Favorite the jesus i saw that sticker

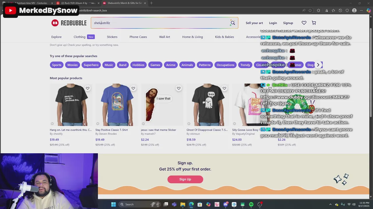pos(179,88)
